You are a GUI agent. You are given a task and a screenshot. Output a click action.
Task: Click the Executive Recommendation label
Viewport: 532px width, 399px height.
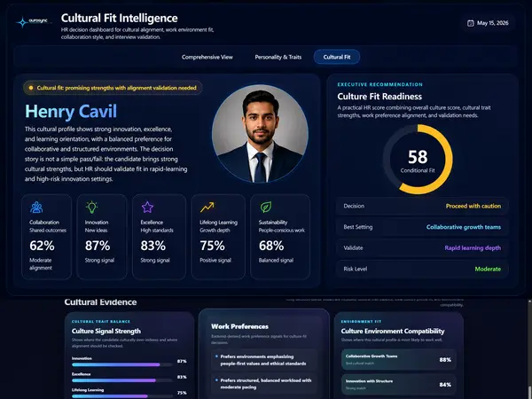pyautogui.click(x=380, y=84)
